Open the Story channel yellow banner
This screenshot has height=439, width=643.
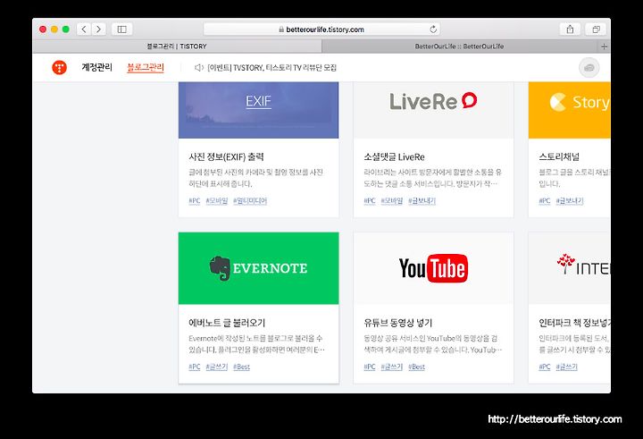(569, 110)
